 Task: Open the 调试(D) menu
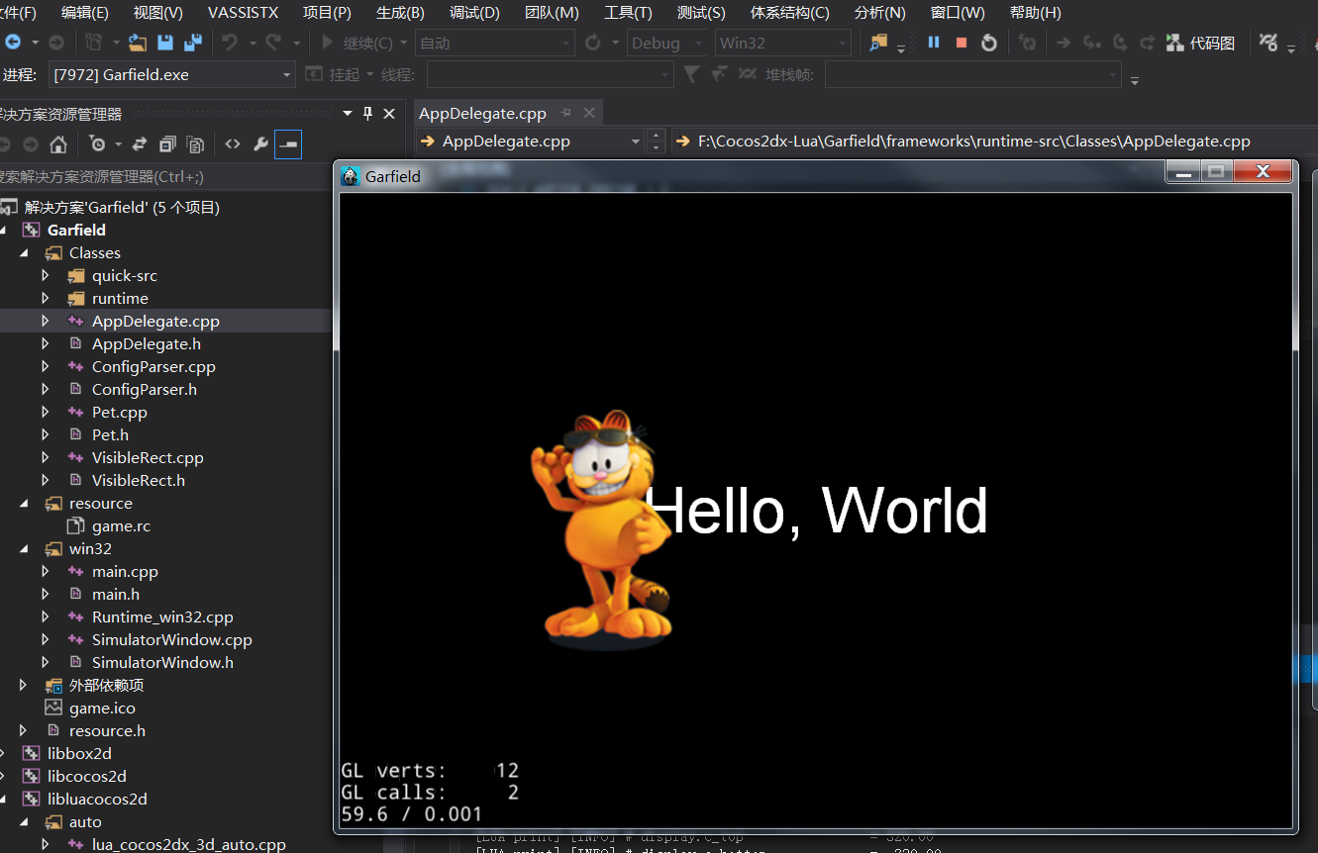pyautogui.click(x=474, y=13)
